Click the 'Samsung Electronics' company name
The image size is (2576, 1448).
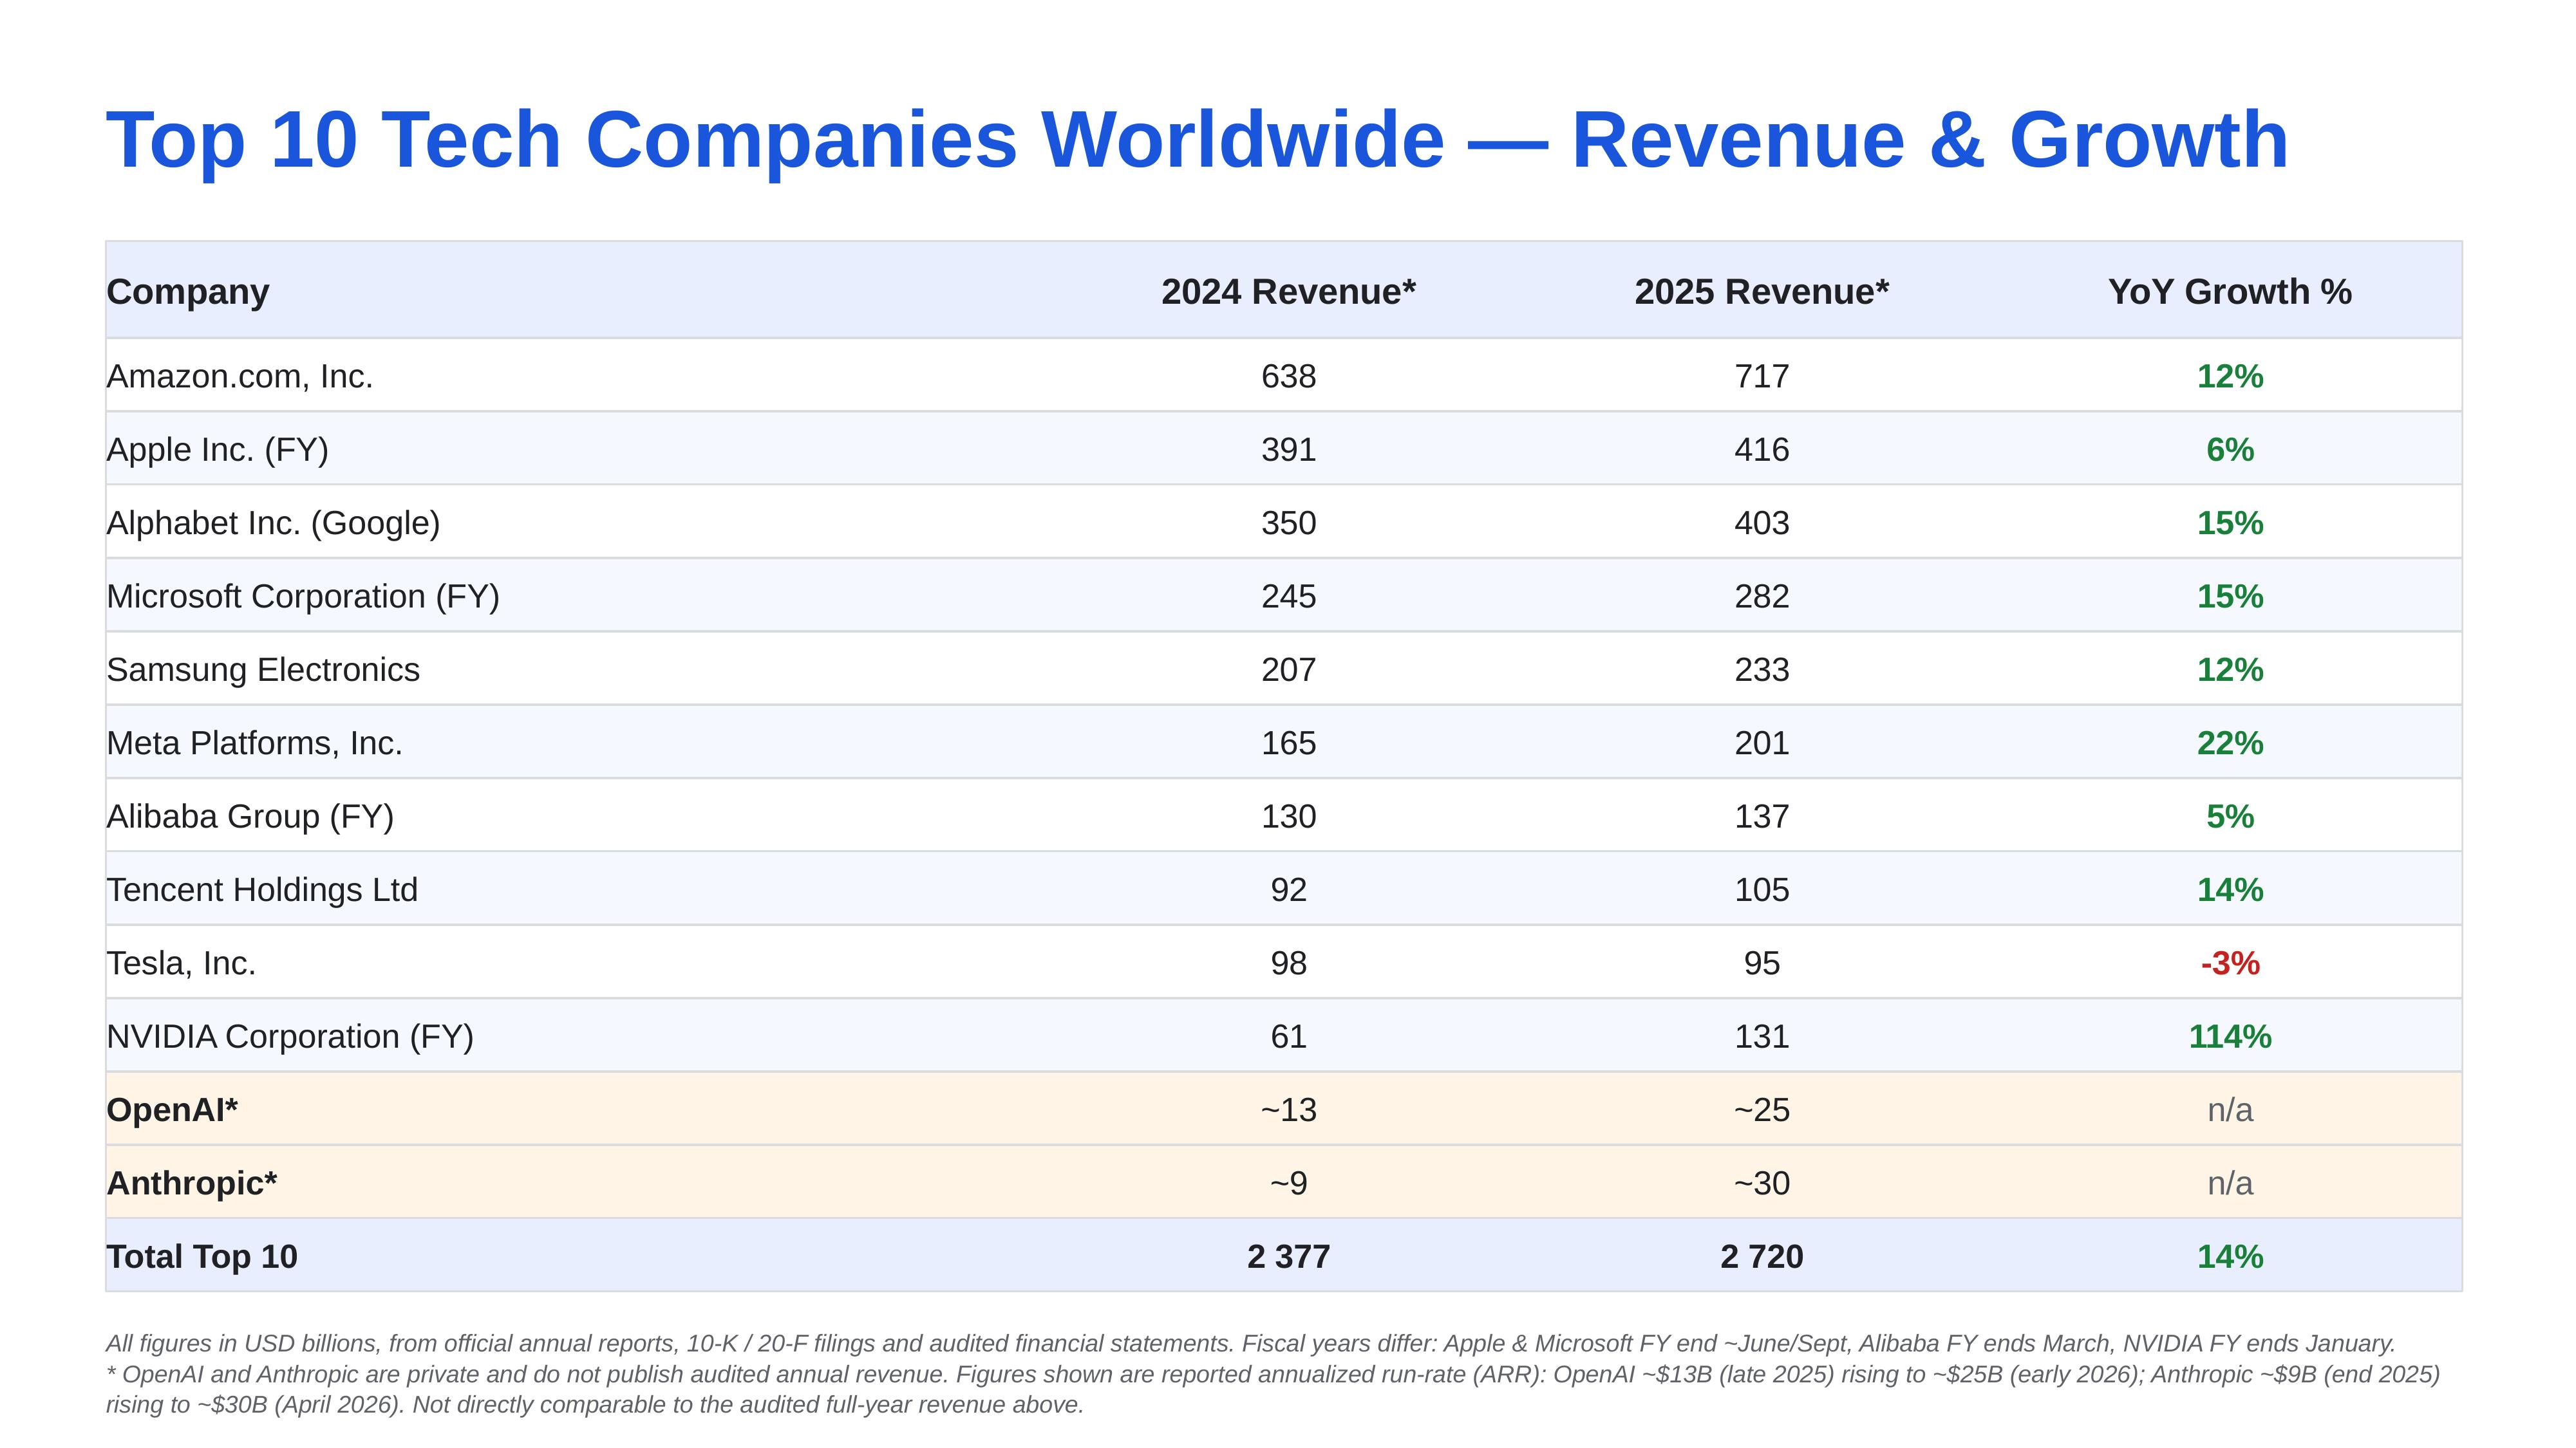tap(263, 669)
